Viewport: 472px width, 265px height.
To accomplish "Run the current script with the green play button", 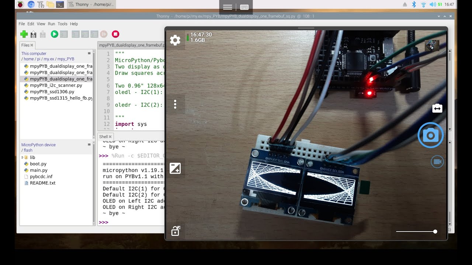I will (x=53, y=34).
